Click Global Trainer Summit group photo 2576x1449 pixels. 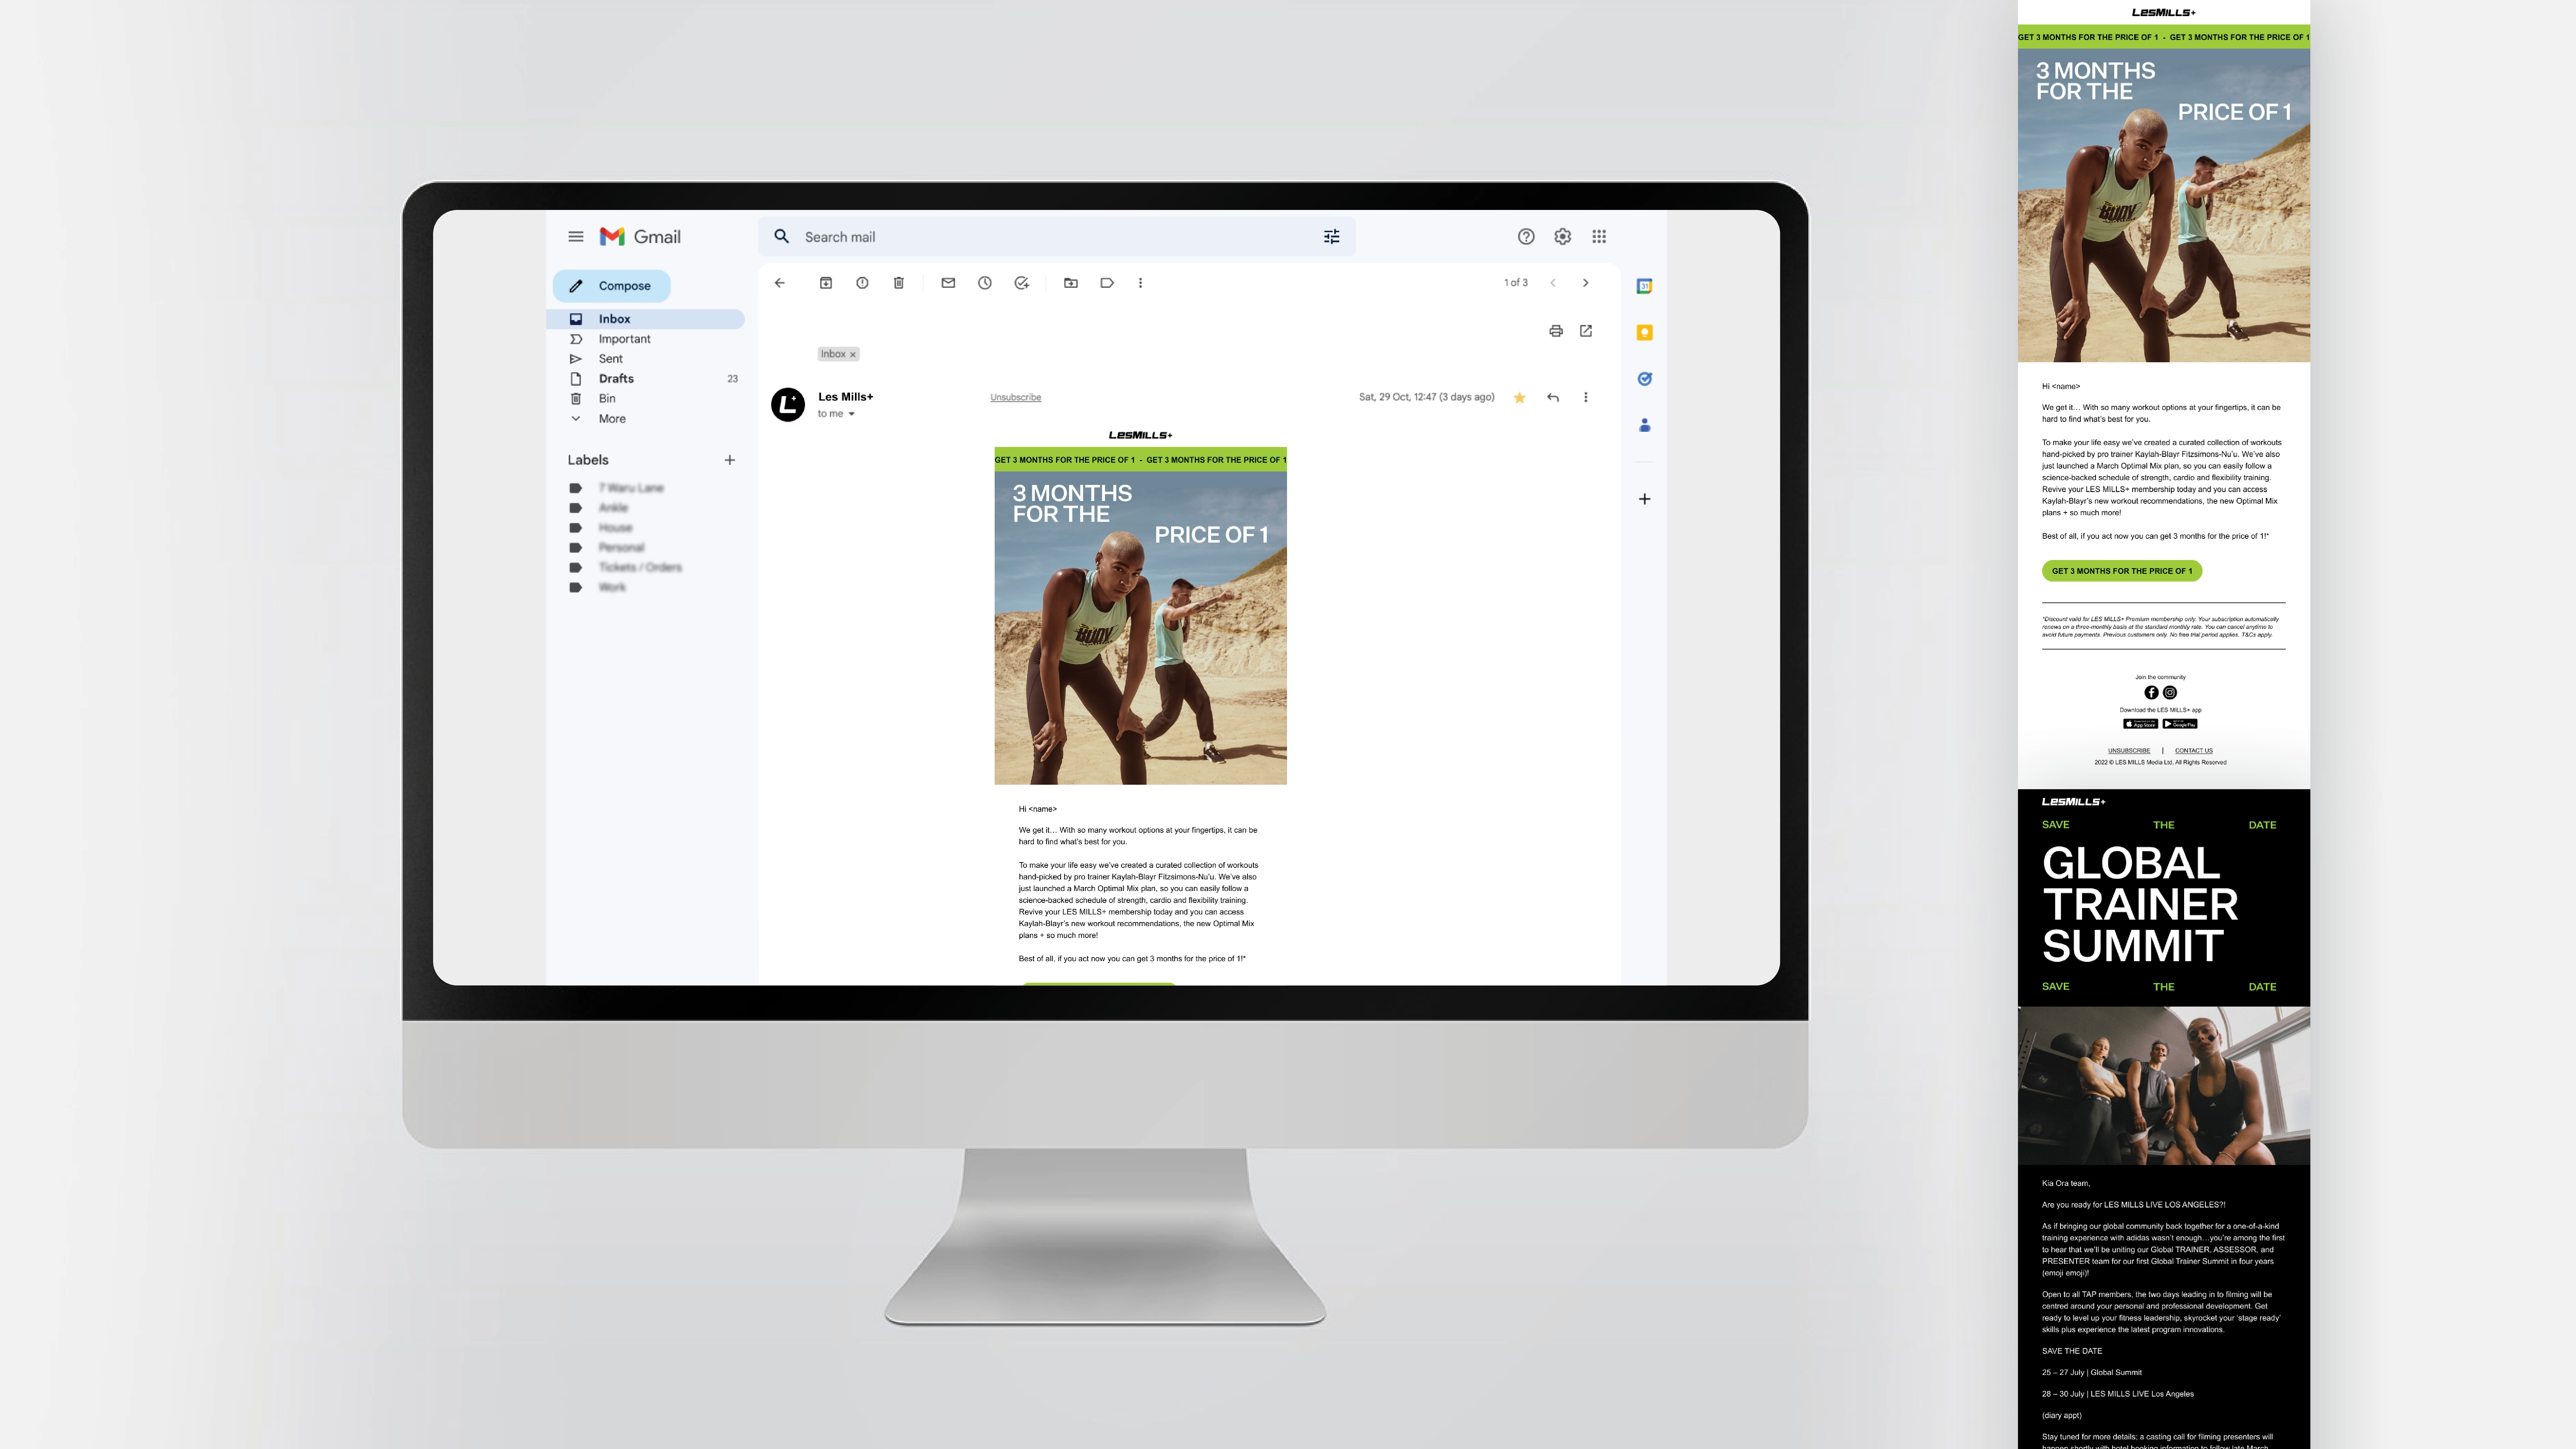coord(2164,1086)
